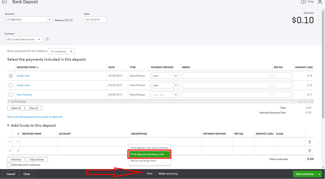This screenshot has height=179, width=325.
Task: Open Don't see the payments link
Action: tap(35, 117)
